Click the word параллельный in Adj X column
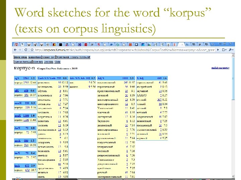Image resolution: width=241 pixels, height=180 pixels. pyautogui.click(x=106, y=87)
